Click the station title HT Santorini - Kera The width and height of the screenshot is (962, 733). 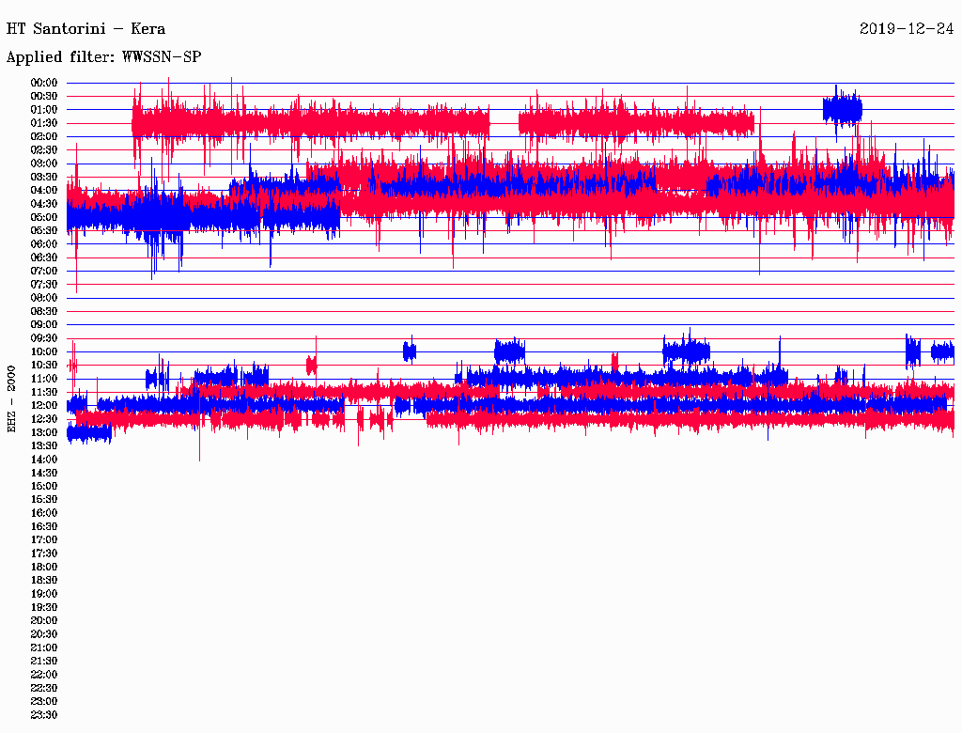click(86, 28)
